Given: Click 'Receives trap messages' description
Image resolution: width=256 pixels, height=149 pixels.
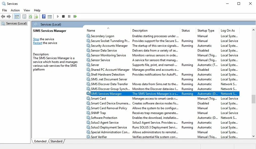Looking at the screenshot, I should pos(155,113).
